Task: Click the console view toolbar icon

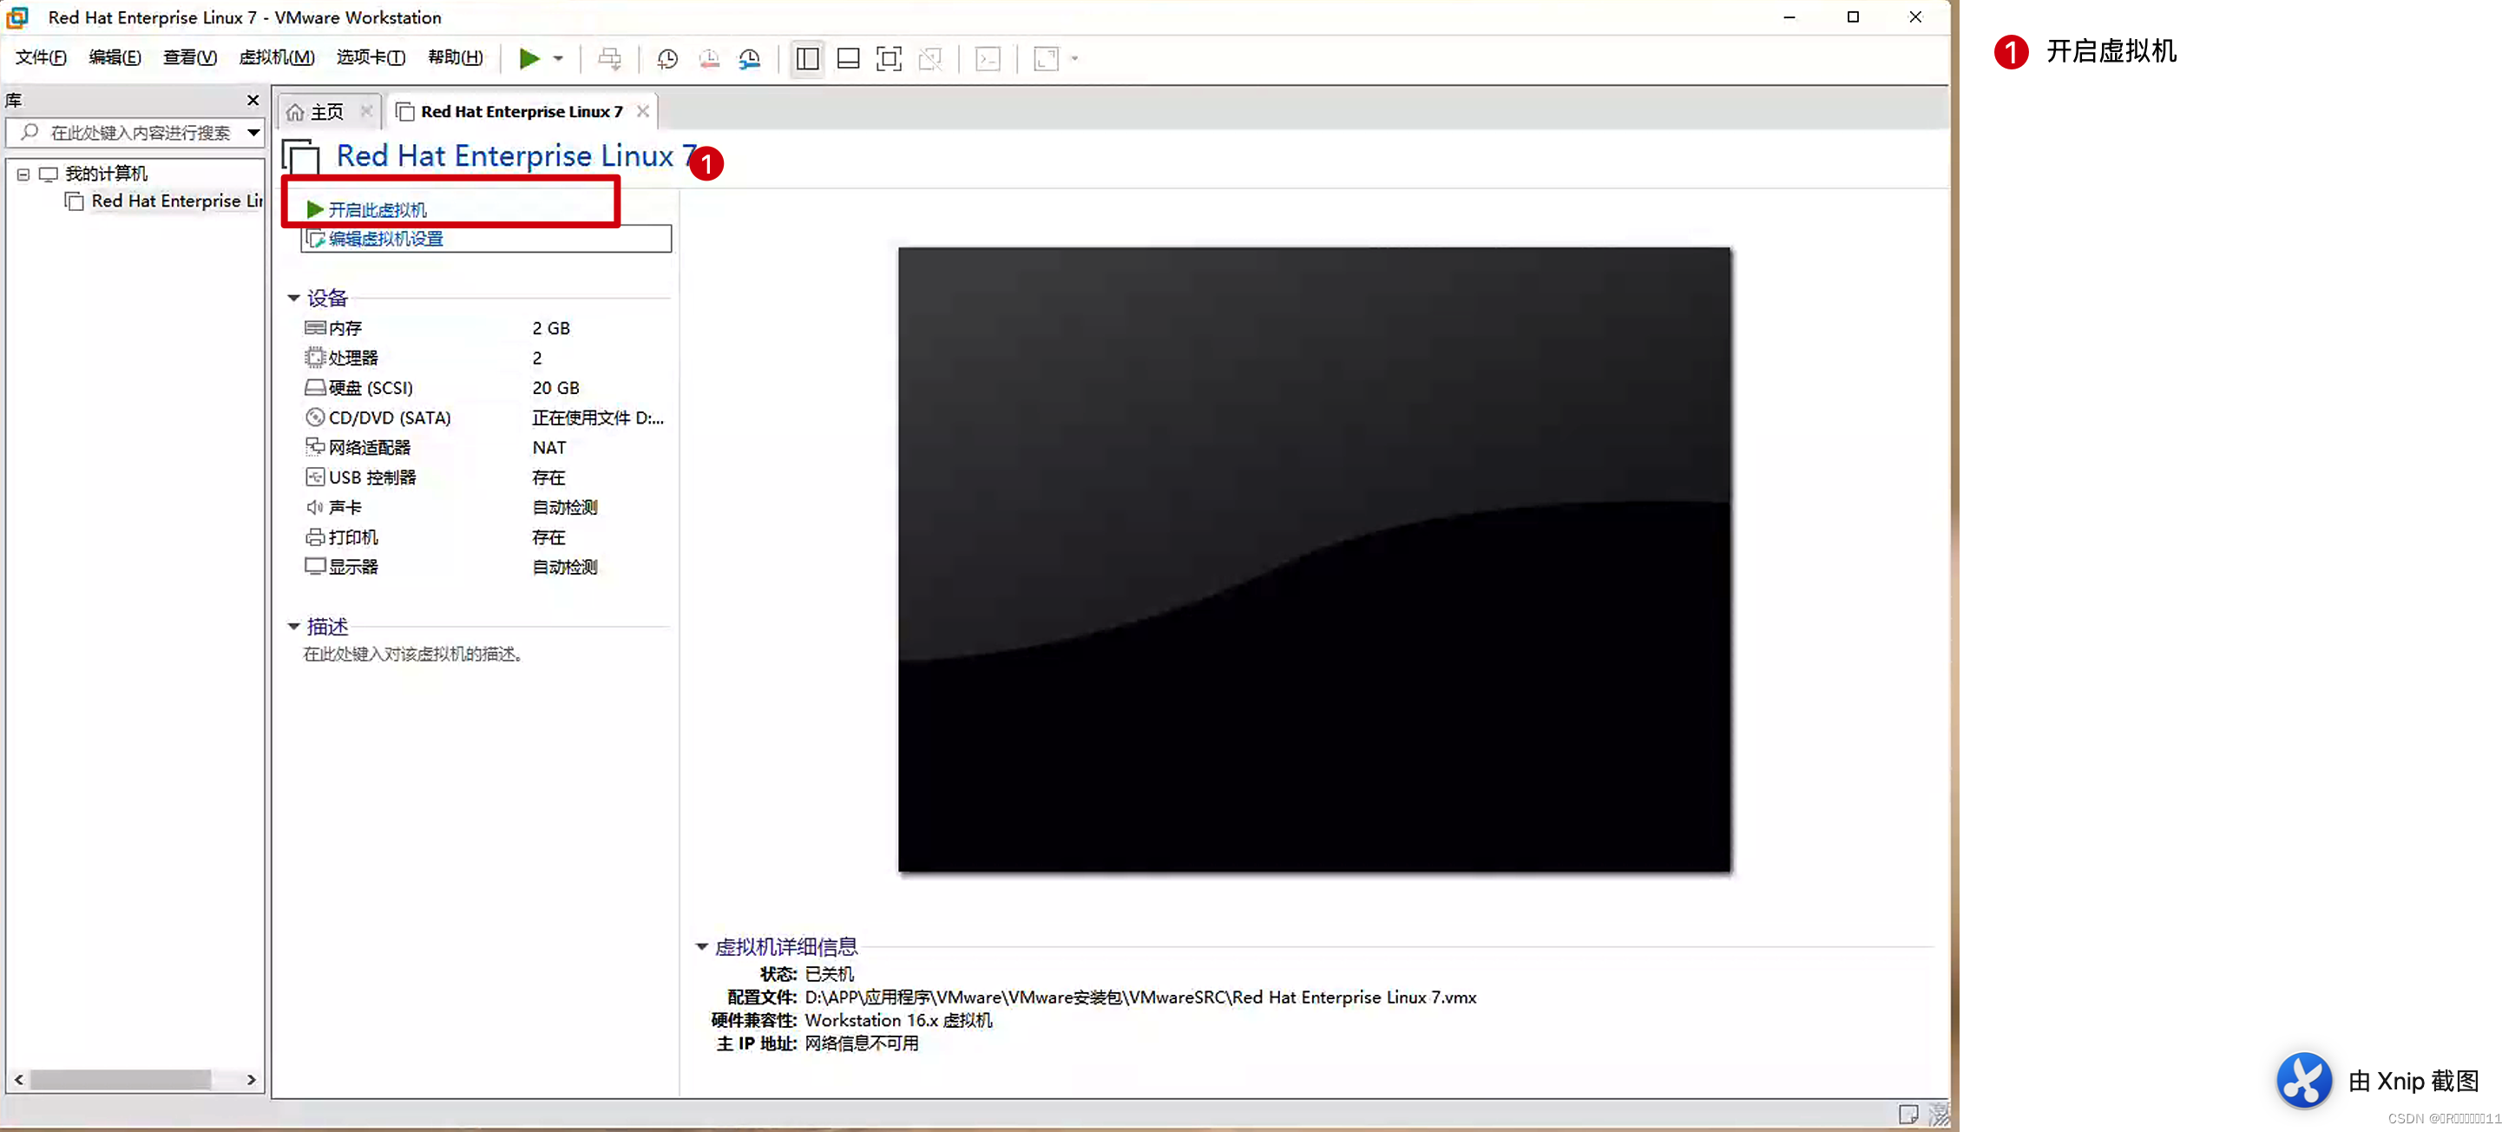Action: (988, 59)
